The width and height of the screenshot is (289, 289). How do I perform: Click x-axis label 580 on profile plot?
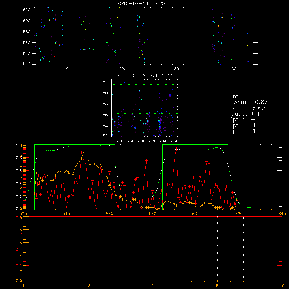(x=153, y=214)
